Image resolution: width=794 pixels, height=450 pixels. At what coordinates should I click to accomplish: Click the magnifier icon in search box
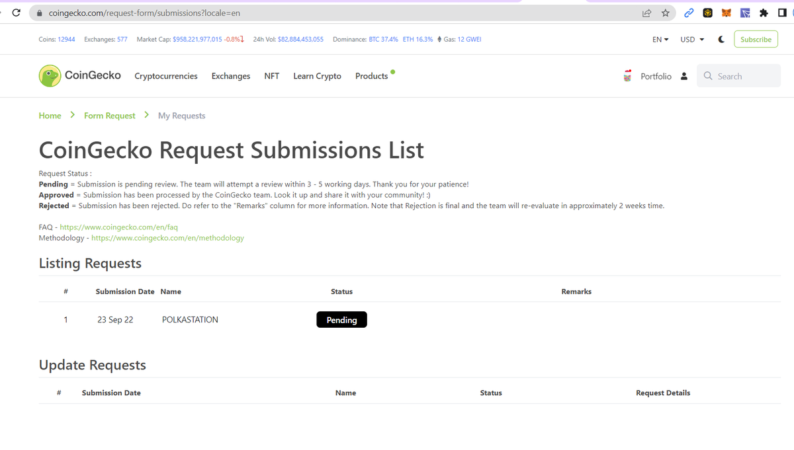[708, 76]
